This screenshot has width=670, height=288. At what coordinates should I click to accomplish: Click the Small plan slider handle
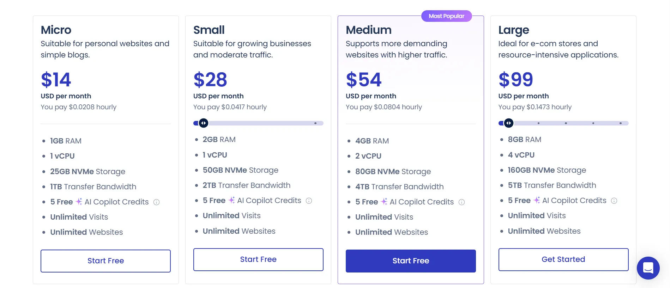(x=204, y=123)
